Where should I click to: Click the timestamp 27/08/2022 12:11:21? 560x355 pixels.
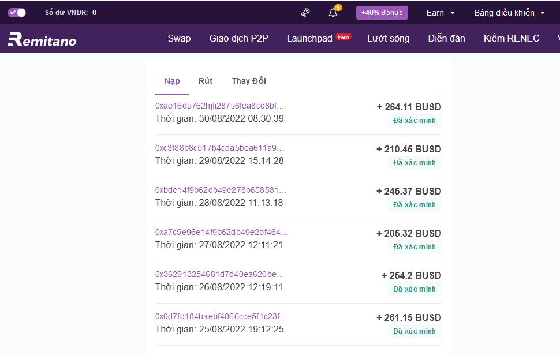click(241, 245)
